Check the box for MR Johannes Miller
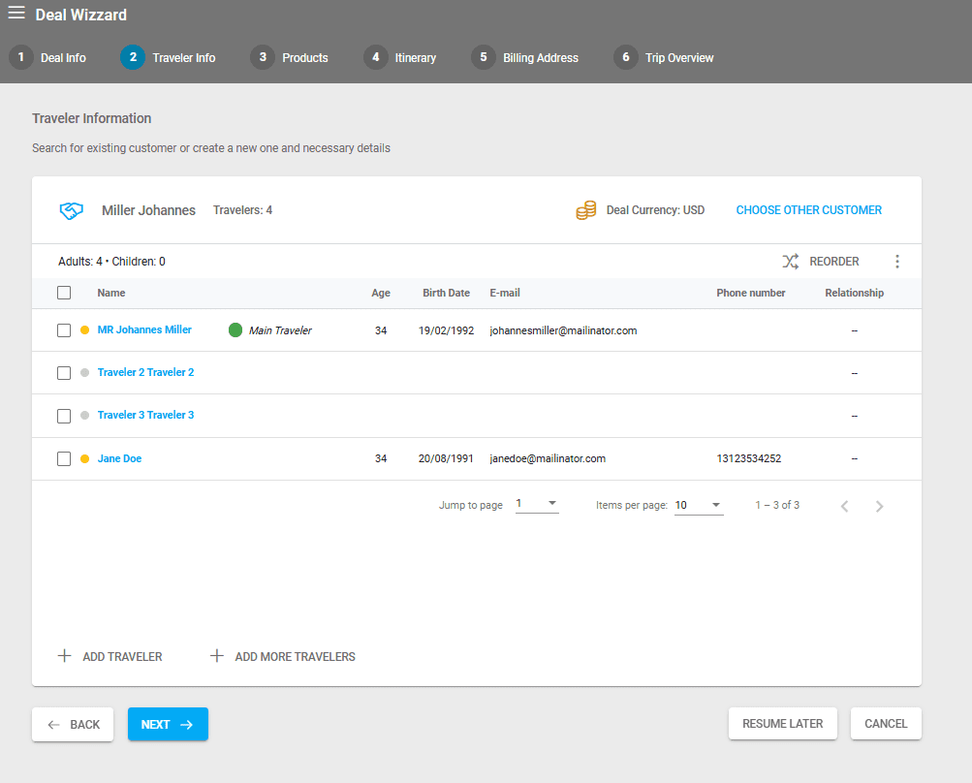972x783 pixels. click(64, 330)
